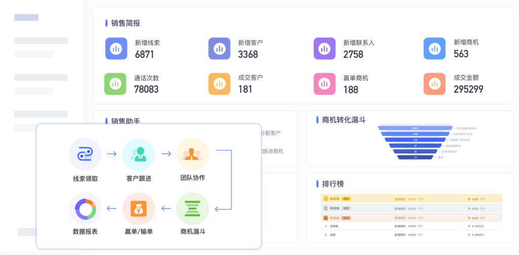The width and height of the screenshot is (519, 255).
Task: Select the top funnel stage showing 32893
Action: tap(415, 128)
